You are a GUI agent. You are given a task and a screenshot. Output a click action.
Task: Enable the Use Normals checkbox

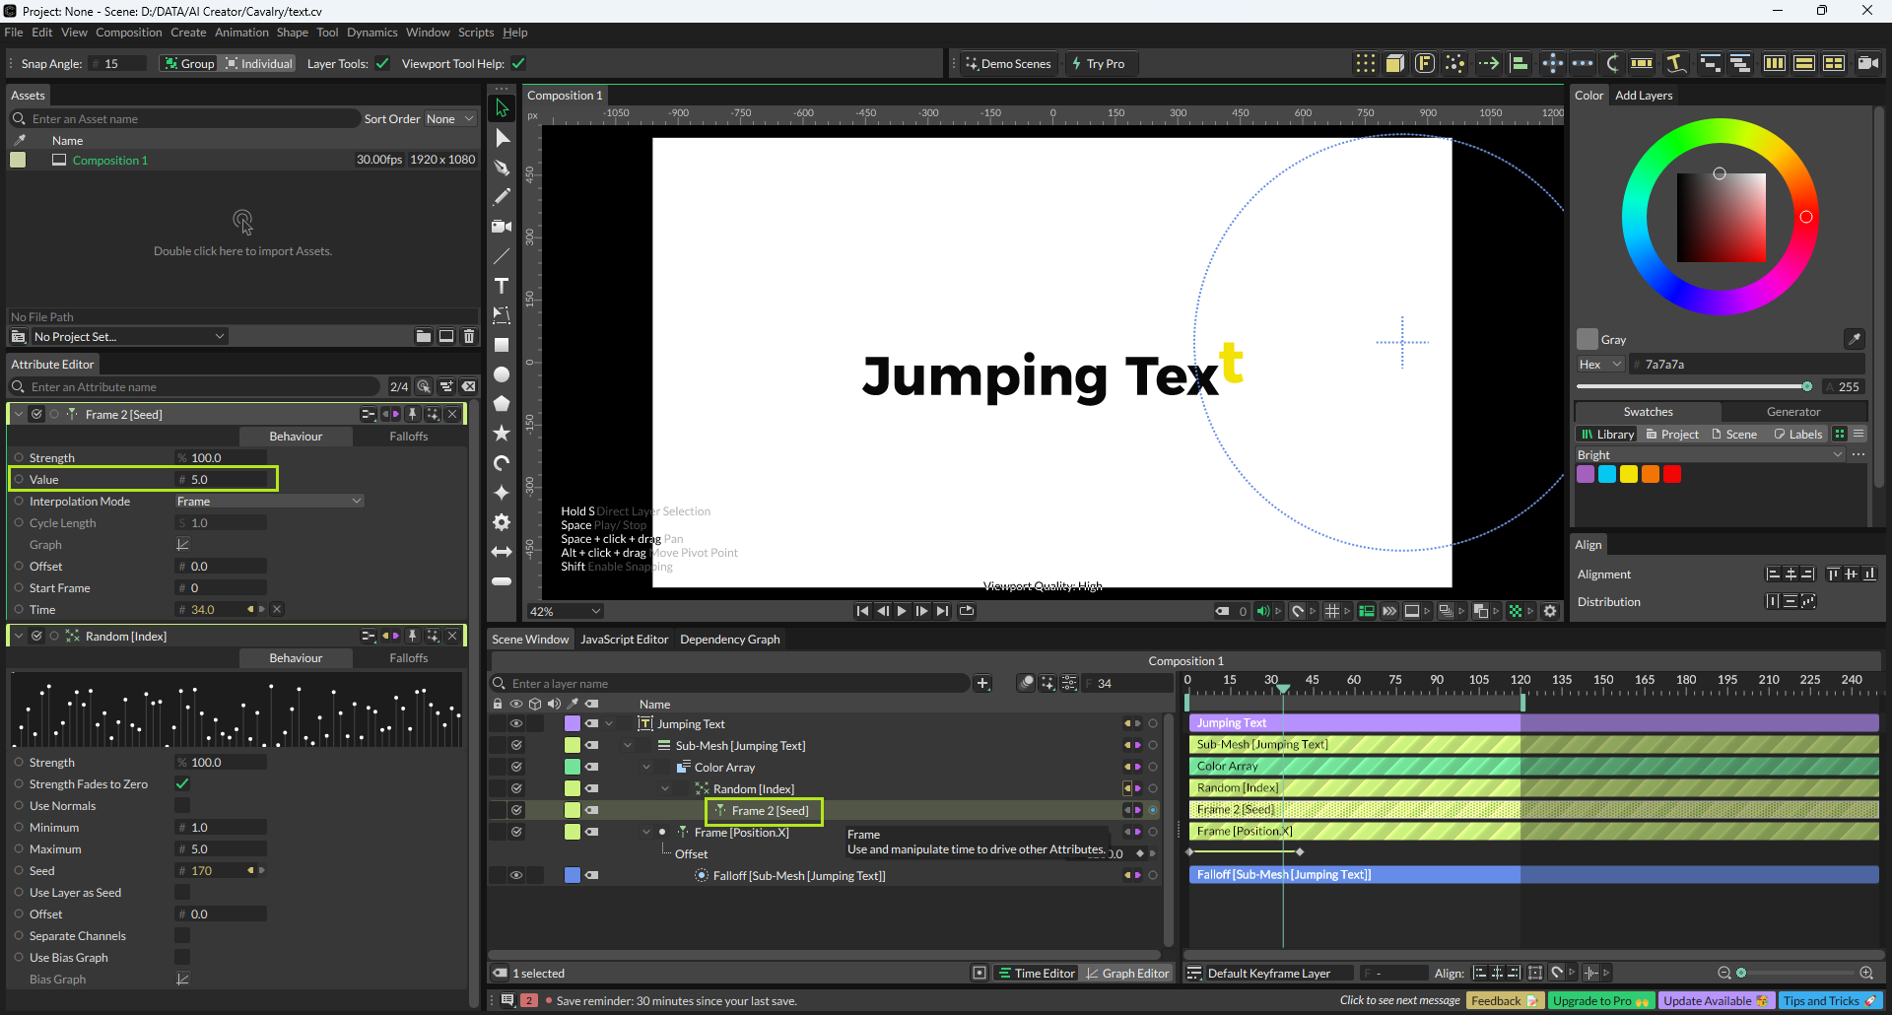[x=182, y=805]
